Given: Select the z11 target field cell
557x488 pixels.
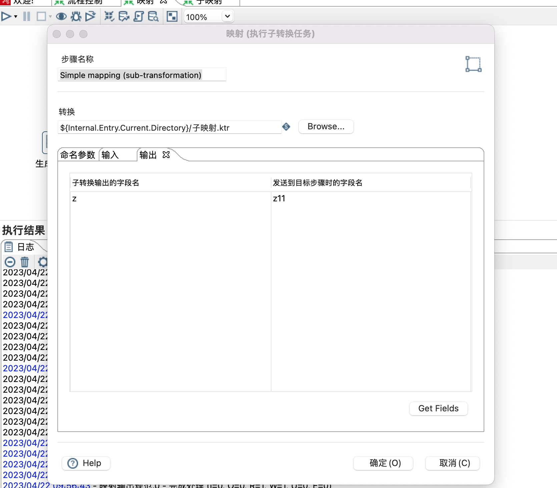Looking at the screenshot, I should pos(370,199).
